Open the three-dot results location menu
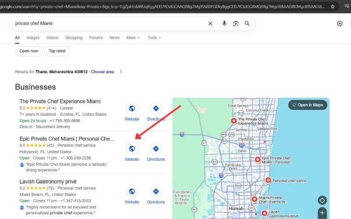This screenshot has width=351, height=219. 121,72
